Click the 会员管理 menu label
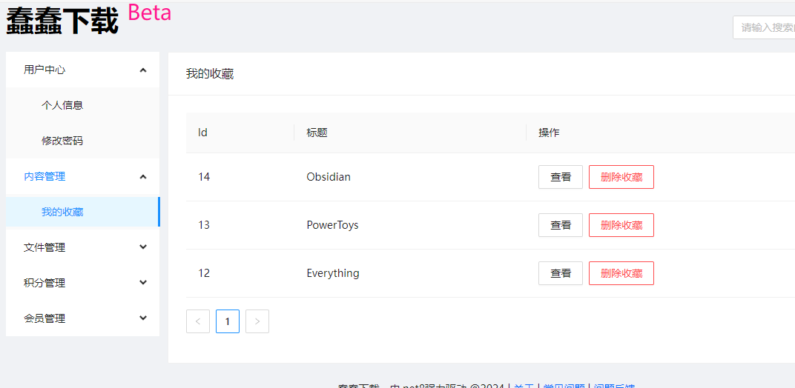795x388 pixels. pos(44,318)
